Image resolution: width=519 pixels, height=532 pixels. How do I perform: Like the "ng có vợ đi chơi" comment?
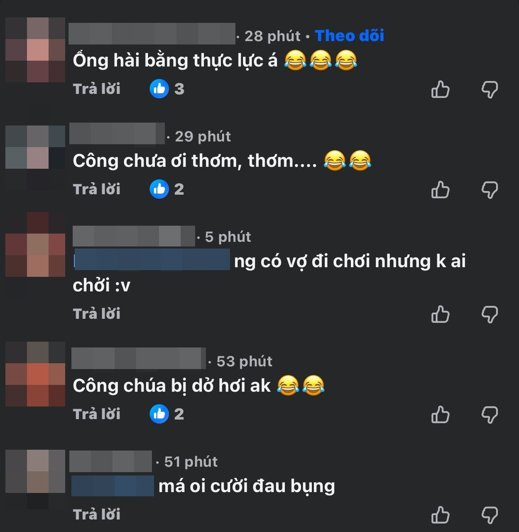tap(441, 314)
